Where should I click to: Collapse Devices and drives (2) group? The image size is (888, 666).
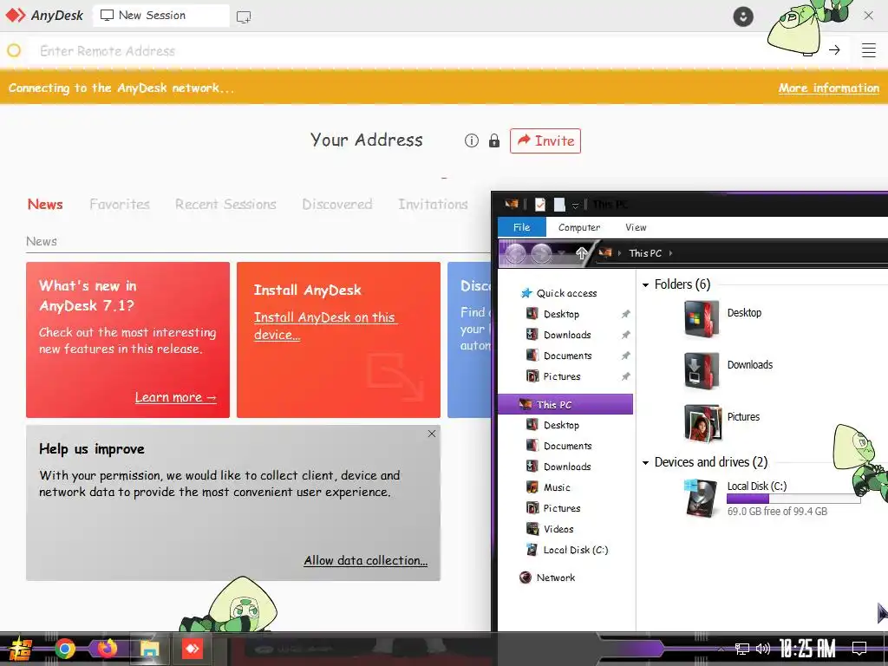tap(645, 463)
